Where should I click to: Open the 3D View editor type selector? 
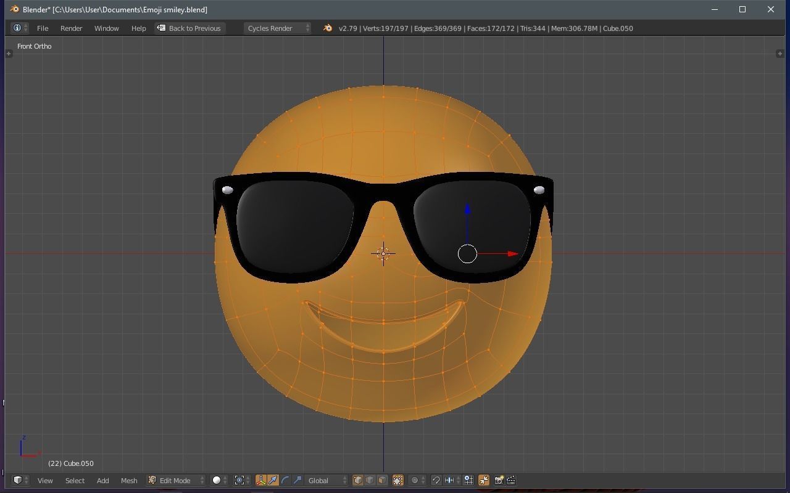[x=20, y=480]
